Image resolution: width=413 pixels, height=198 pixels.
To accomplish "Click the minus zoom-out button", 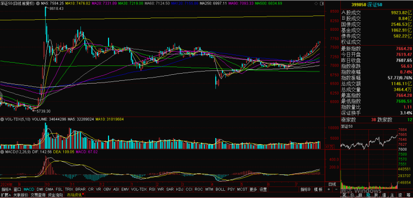I will pos(336,189).
